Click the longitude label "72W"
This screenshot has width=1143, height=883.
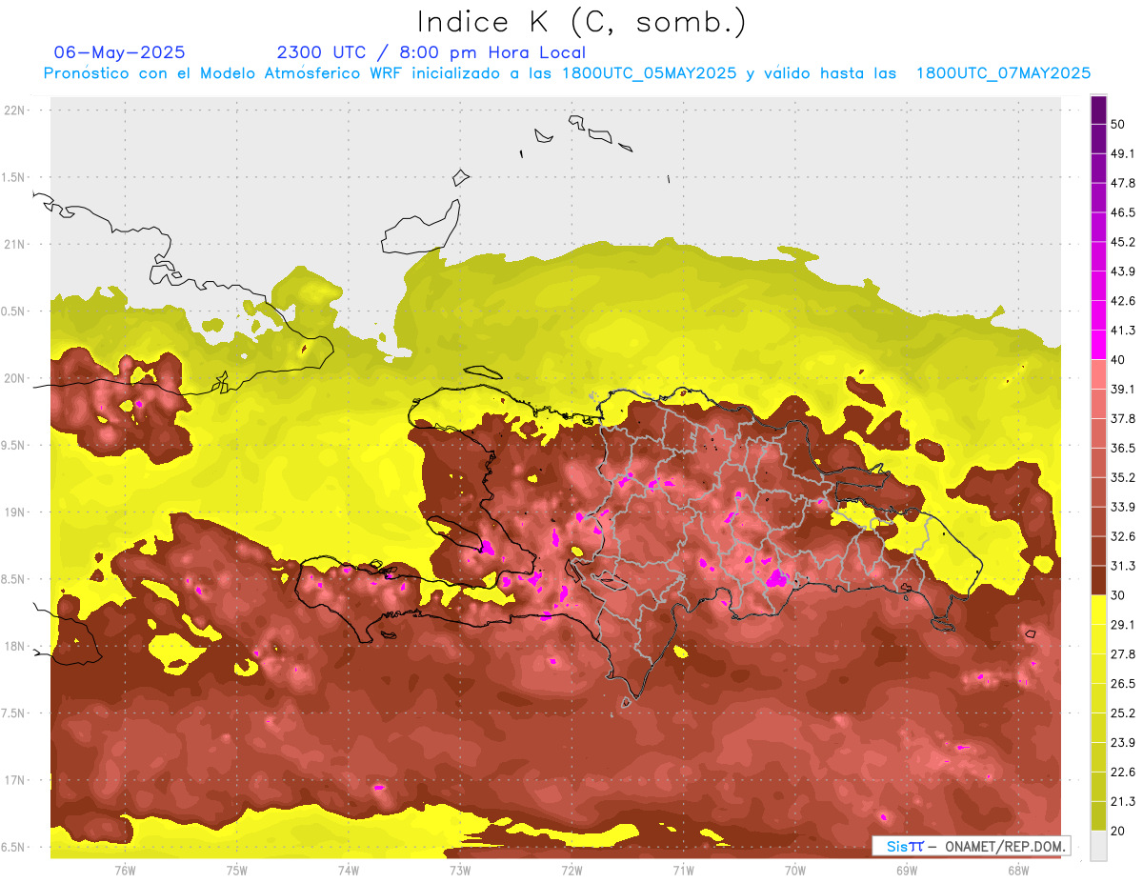[571, 871]
